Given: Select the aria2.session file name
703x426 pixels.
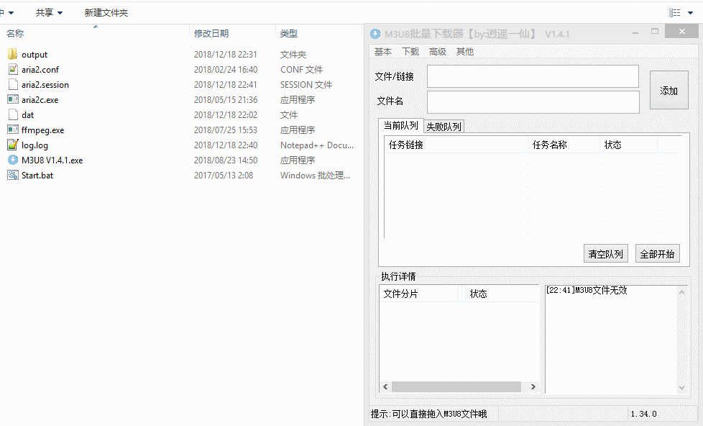Looking at the screenshot, I should [x=45, y=85].
